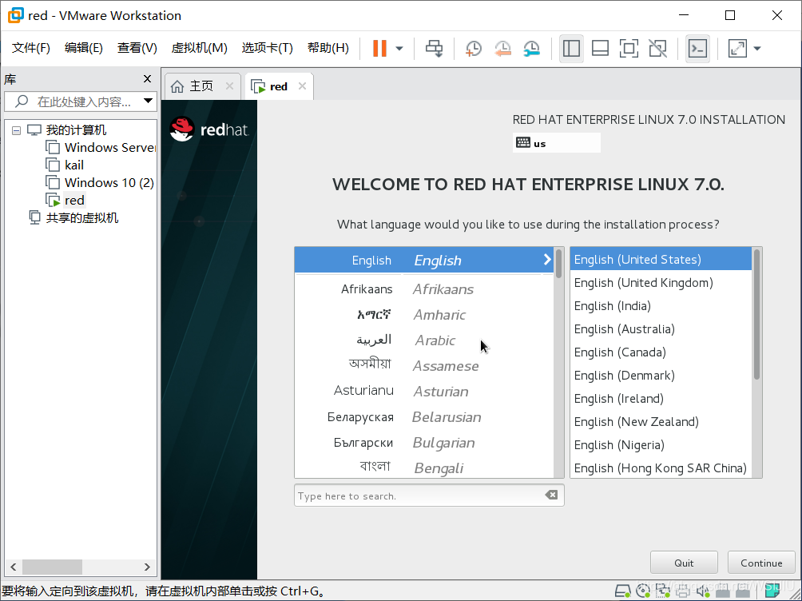Toggle the thumbnail bar view
The height and width of the screenshot is (601, 802).
click(600, 49)
